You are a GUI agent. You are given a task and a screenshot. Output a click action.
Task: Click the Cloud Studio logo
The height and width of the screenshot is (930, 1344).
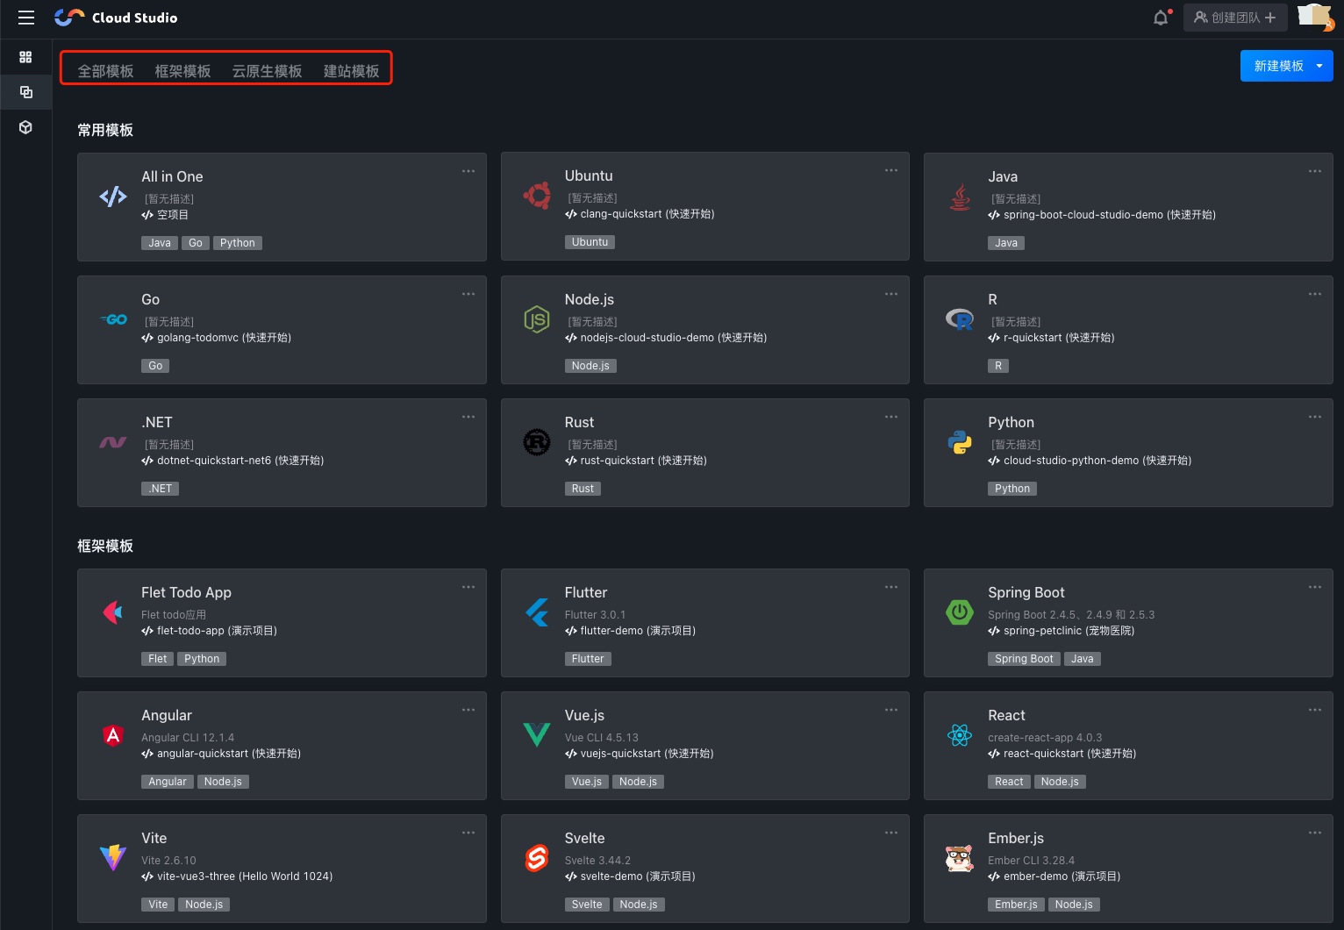click(x=116, y=18)
